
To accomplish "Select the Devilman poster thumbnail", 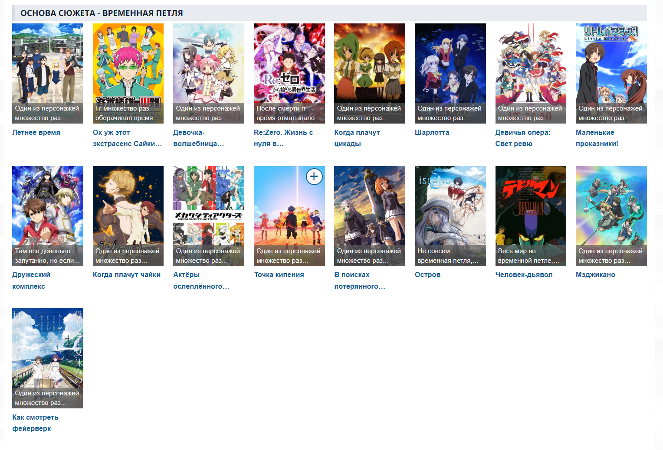I will point(531,216).
